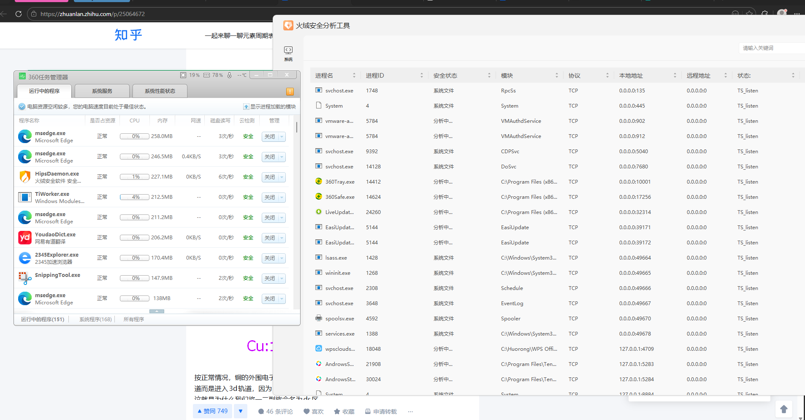Sort by 进程ID column arrows
This screenshot has height=420, width=805.
(421, 76)
